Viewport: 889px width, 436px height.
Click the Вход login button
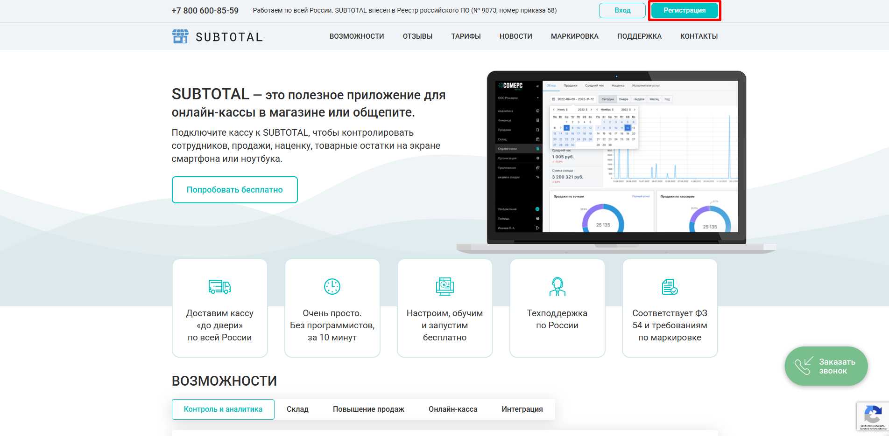coord(622,10)
